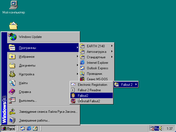The height and width of the screenshot is (132, 176).
Task: Click the Show Desktop quick launch icon
Action: (x=35, y=128)
